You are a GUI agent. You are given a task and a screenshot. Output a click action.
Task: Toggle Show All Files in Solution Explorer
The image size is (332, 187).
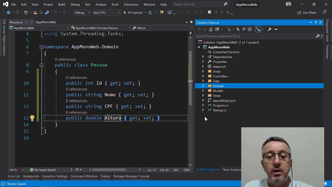[x=250, y=29]
